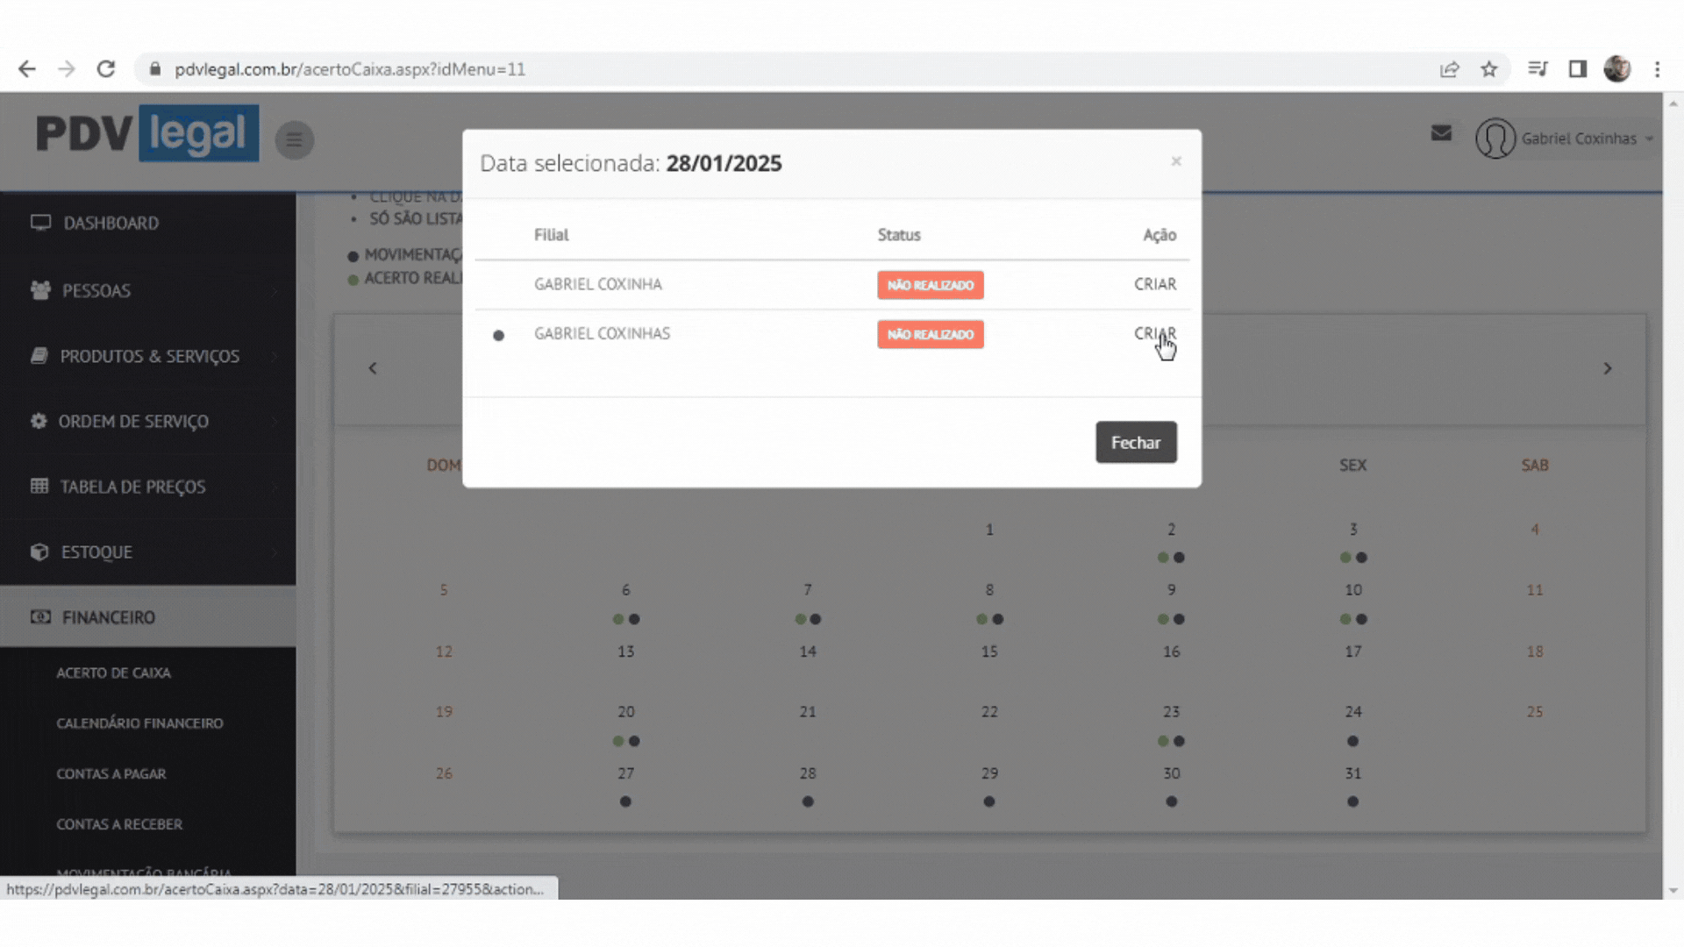Click the hamburger menu toggle icon
The height and width of the screenshot is (947, 1684).
click(294, 139)
